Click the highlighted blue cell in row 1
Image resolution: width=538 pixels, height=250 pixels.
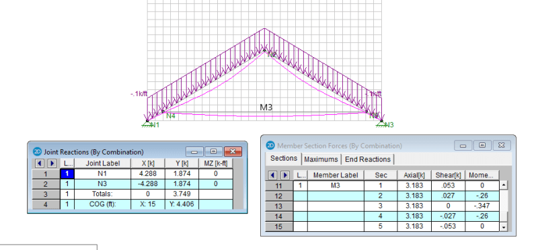(67, 174)
